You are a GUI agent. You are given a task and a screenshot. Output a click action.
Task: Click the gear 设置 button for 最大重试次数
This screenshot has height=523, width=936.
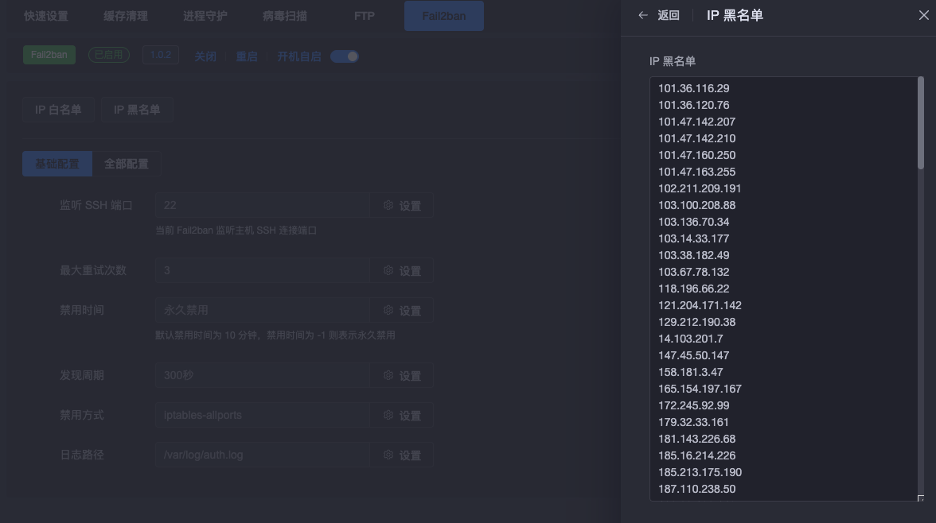coord(402,270)
